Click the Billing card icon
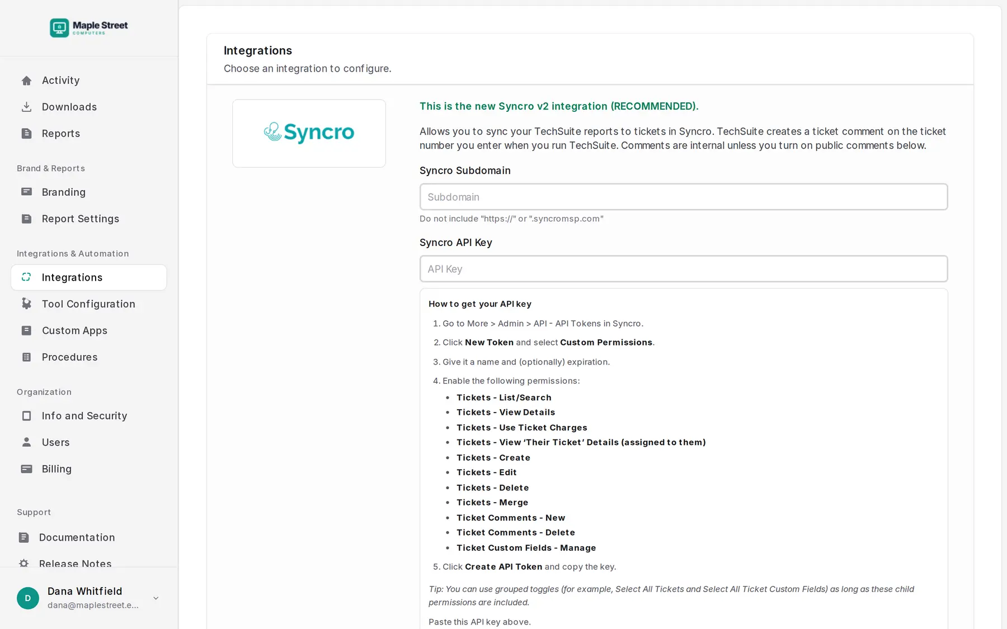This screenshot has height=629, width=1007. (26, 469)
